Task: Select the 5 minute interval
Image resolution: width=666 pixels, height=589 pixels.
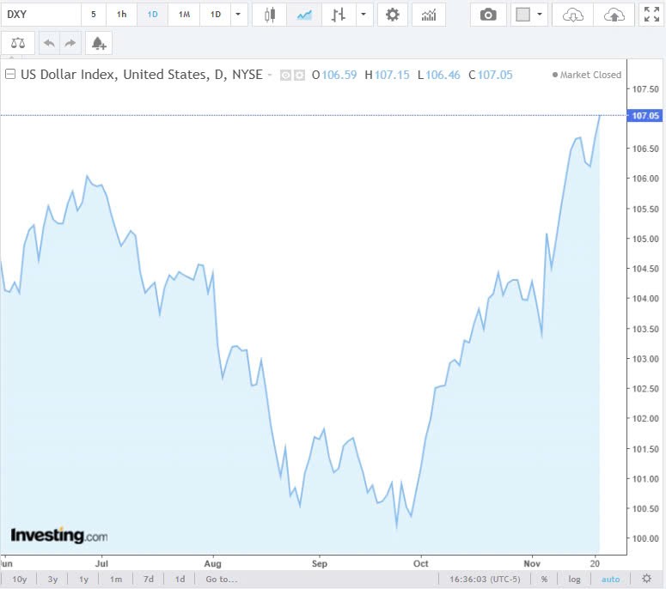Action: (94, 15)
